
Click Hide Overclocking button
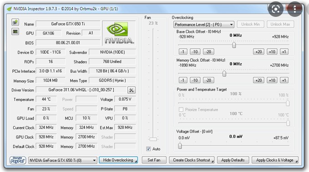coord(118,160)
